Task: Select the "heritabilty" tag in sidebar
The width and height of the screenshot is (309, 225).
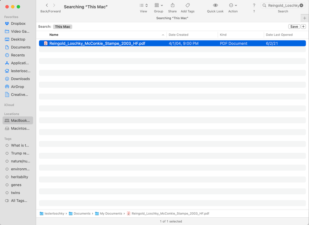Action: point(19,177)
